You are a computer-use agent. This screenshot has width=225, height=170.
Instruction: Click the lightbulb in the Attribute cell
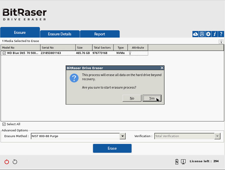(130, 53)
